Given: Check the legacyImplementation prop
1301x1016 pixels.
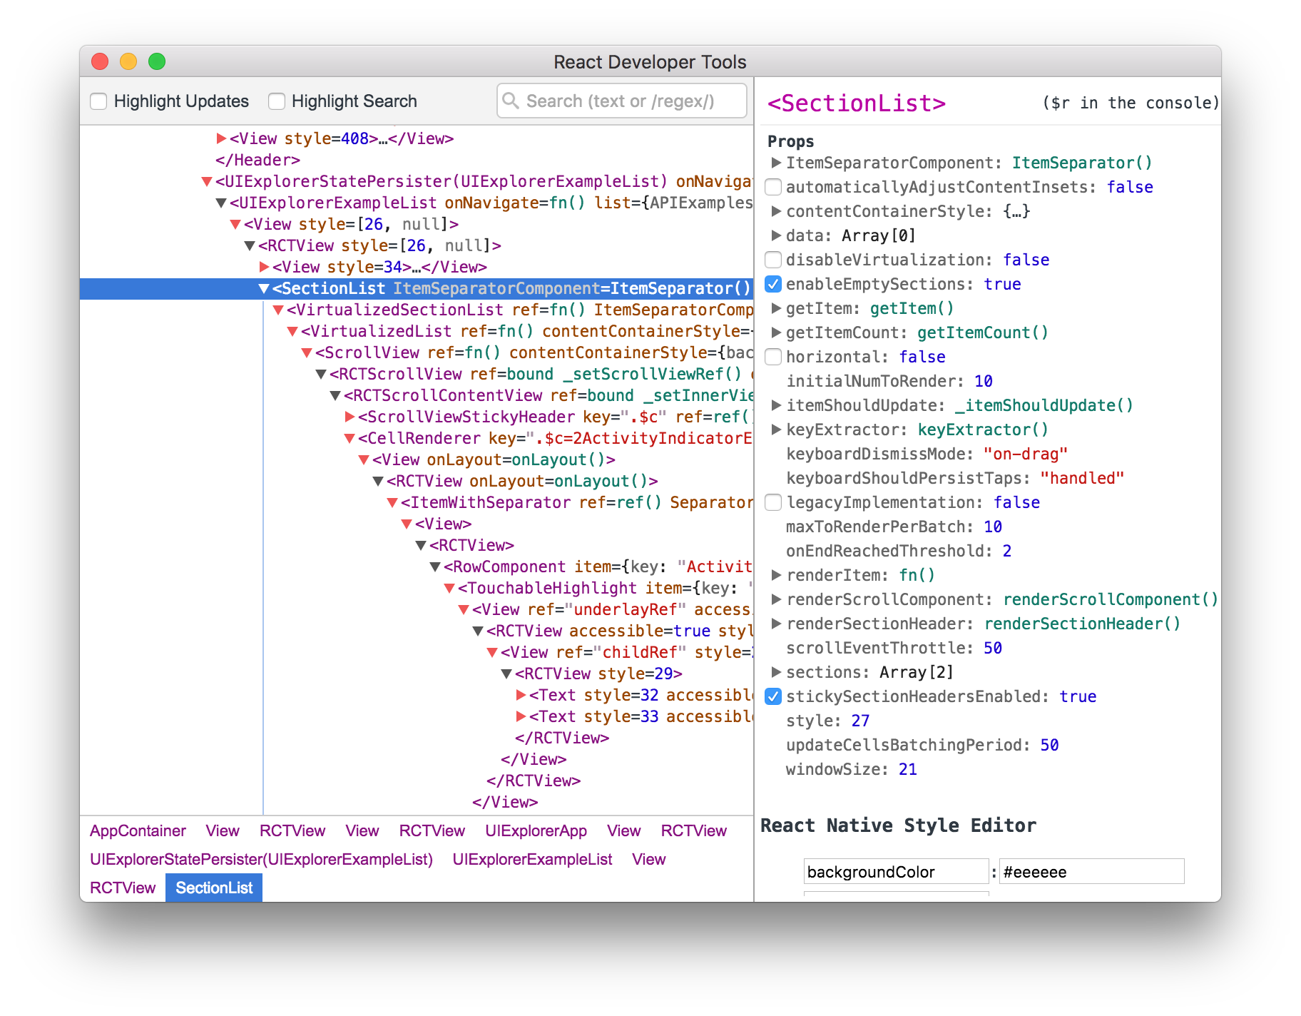Looking at the screenshot, I should pos(773,502).
